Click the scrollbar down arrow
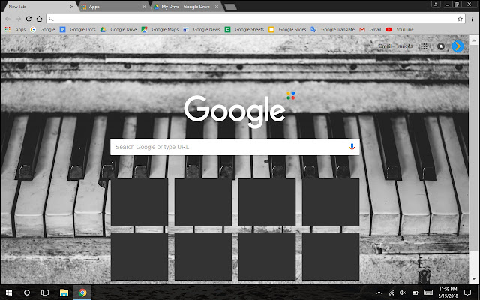The image size is (480, 300). click(x=474, y=278)
